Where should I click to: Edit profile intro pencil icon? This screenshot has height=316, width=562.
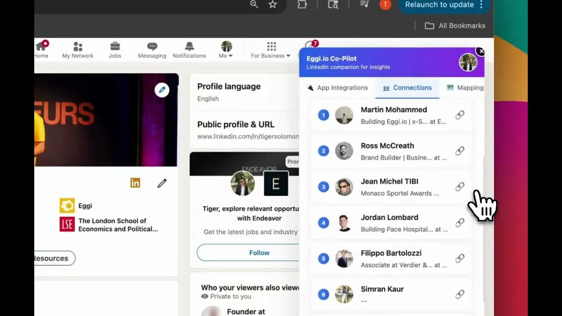pos(162,183)
